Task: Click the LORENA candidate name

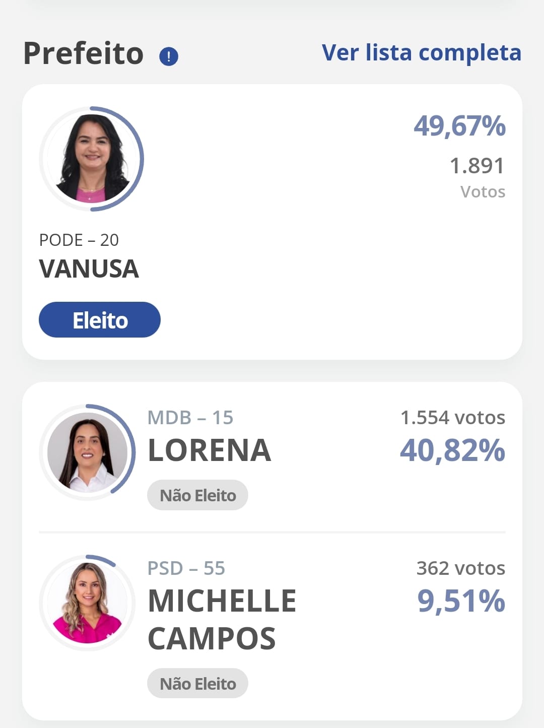Action: click(x=210, y=450)
